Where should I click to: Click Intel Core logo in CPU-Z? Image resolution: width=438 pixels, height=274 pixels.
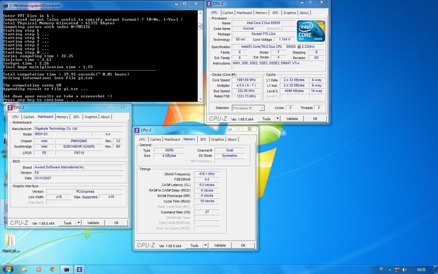click(x=311, y=31)
